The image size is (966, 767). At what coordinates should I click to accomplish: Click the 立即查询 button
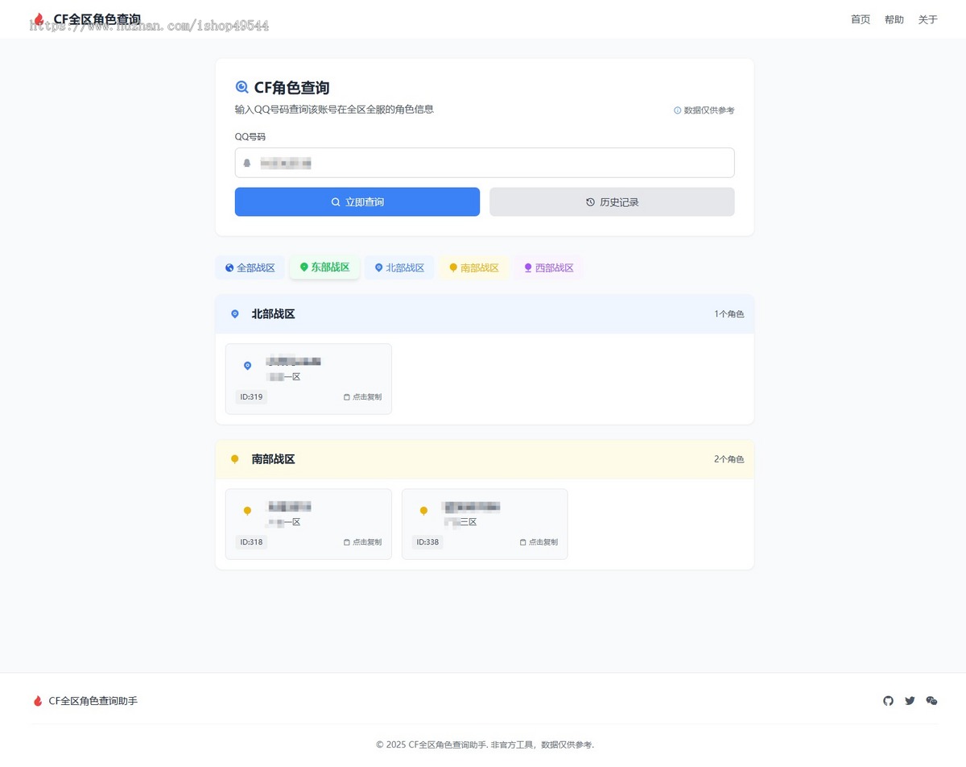click(x=357, y=202)
